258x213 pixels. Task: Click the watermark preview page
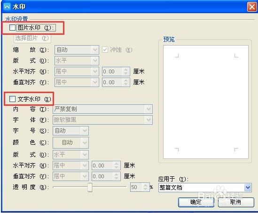click(x=206, y=102)
